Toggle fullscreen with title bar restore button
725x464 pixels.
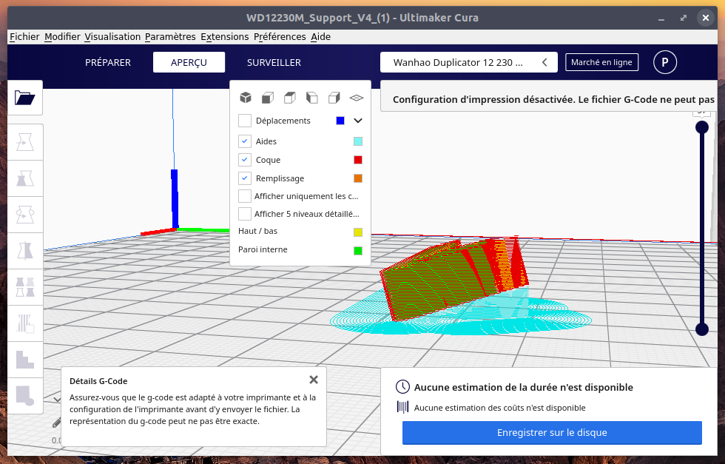(684, 18)
